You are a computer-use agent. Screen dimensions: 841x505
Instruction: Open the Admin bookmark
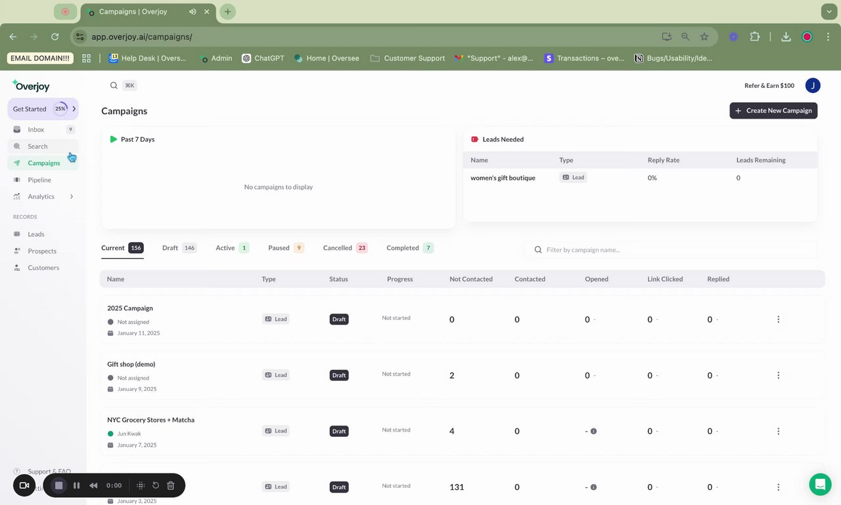pyautogui.click(x=216, y=58)
